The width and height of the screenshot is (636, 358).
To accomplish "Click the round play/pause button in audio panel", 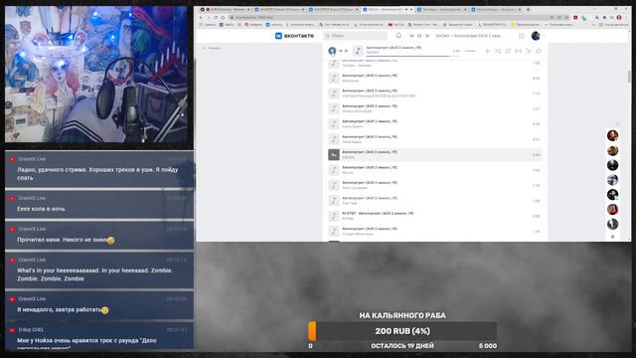I will [x=332, y=51].
